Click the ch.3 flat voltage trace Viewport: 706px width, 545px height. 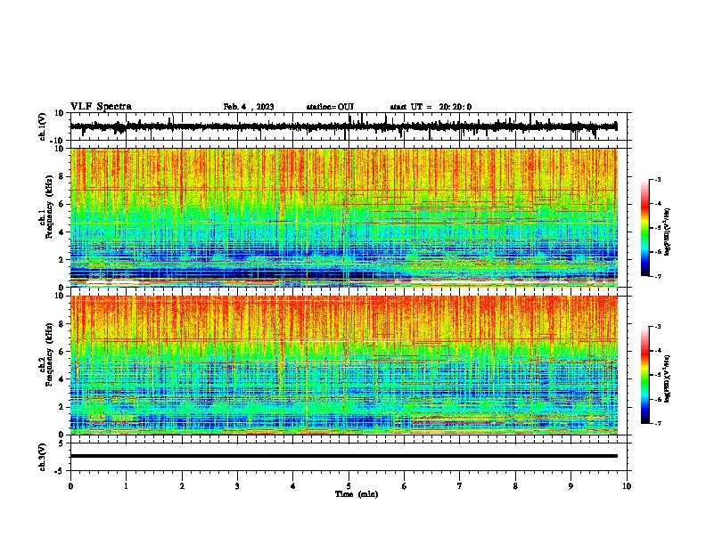point(343,456)
